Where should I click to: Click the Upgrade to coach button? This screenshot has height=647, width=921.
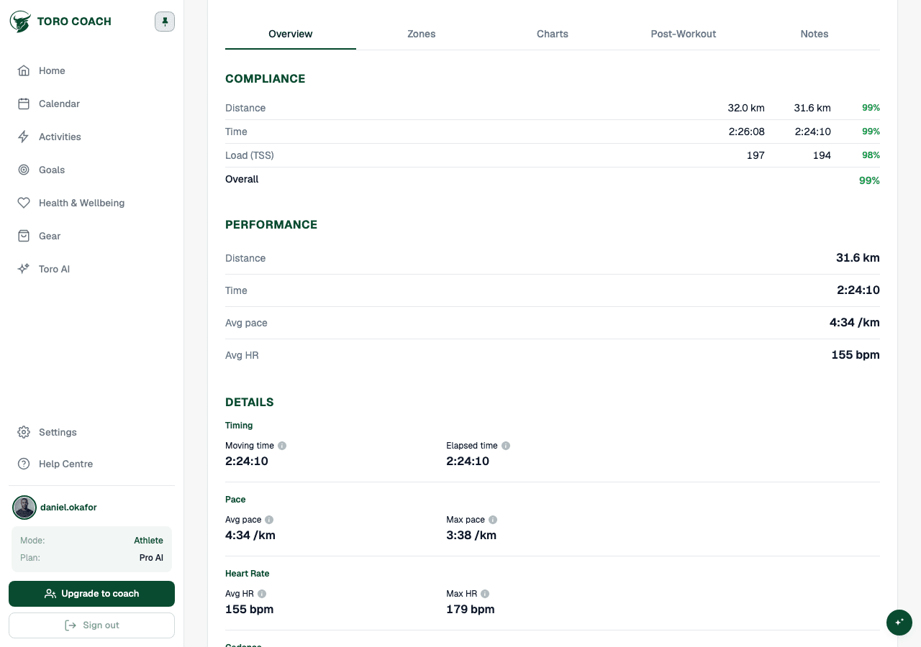pyautogui.click(x=91, y=594)
